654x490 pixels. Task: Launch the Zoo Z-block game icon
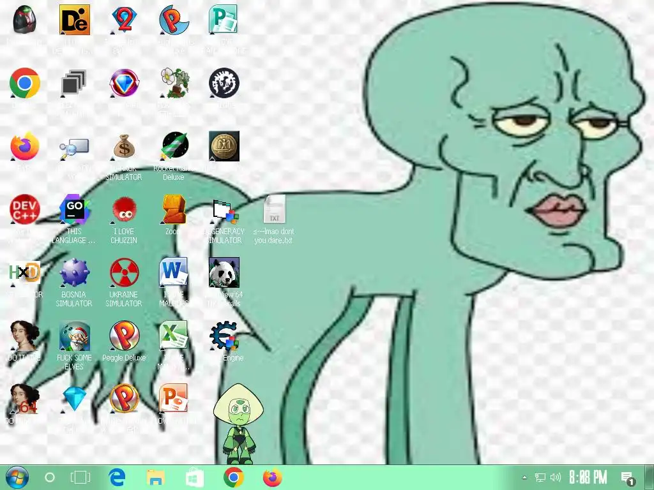[174, 209]
